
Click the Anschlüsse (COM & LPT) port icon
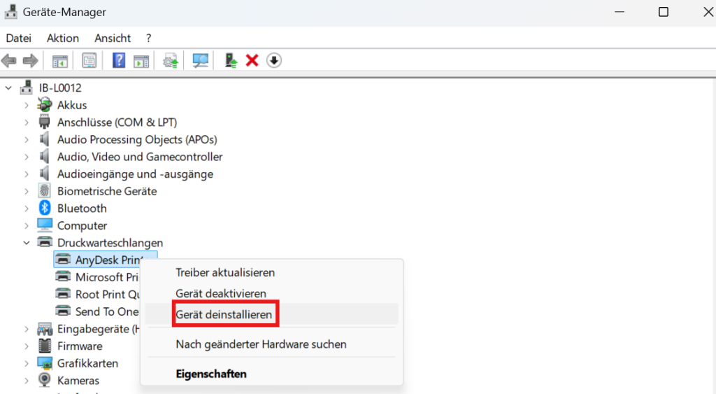[44, 122]
